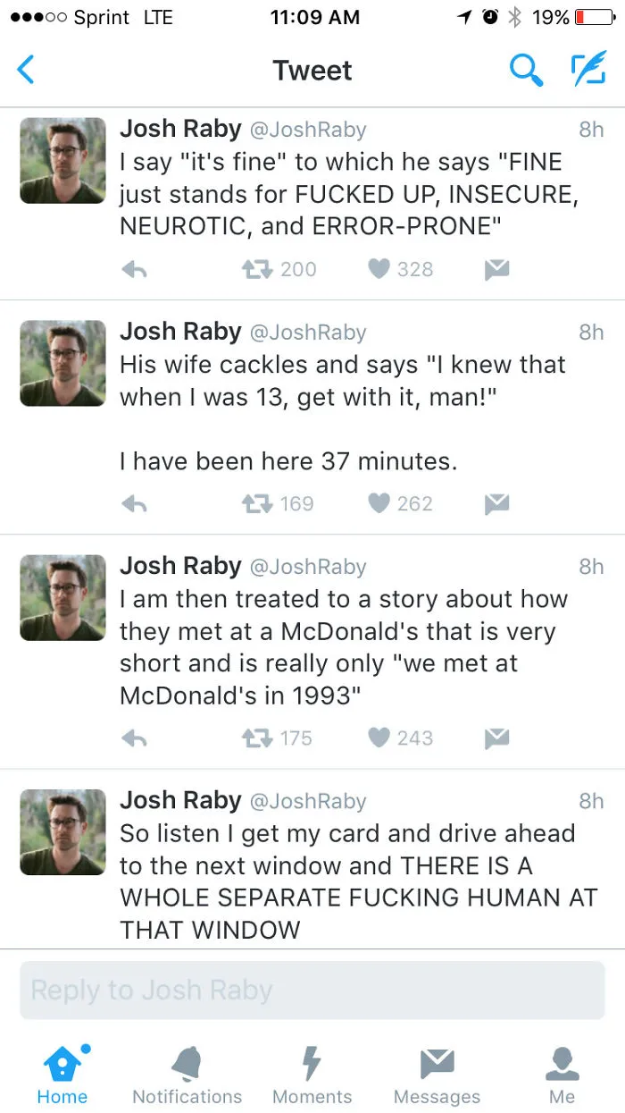
Task: Like the tweet with 262 likes
Action: pyautogui.click(x=379, y=504)
